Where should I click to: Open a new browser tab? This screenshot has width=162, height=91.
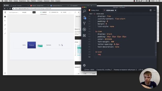point(91,6)
